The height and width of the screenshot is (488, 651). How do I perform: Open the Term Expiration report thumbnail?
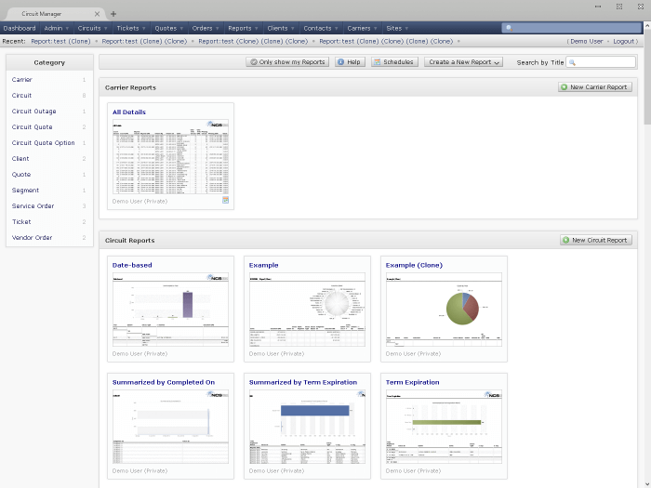click(444, 426)
